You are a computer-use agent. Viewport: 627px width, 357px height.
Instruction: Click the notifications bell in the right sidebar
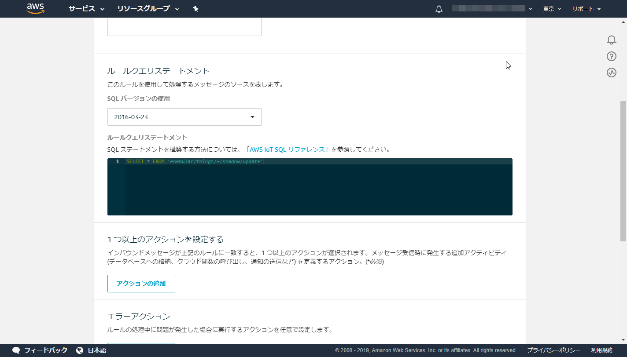tap(612, 40)
